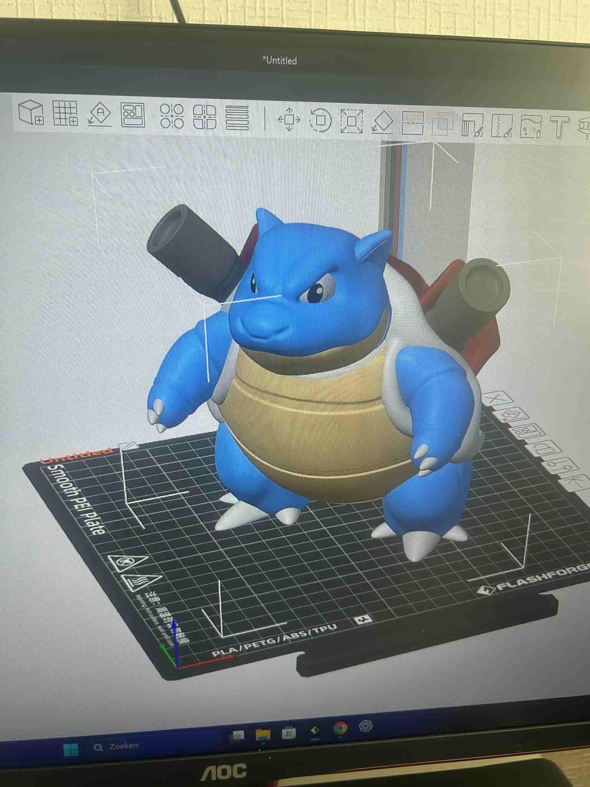
Task: Select the Auto orient tool
Action: click(99, 114)
